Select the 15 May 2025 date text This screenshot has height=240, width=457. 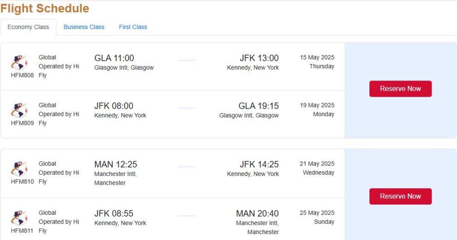tap(317, 58)
